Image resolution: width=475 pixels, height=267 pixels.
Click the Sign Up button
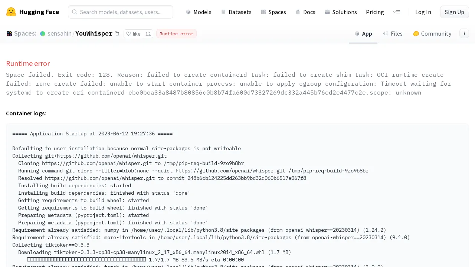[454, 12]
